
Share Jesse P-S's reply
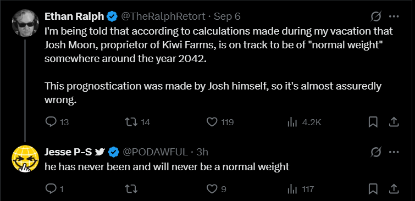pos(394,189)
